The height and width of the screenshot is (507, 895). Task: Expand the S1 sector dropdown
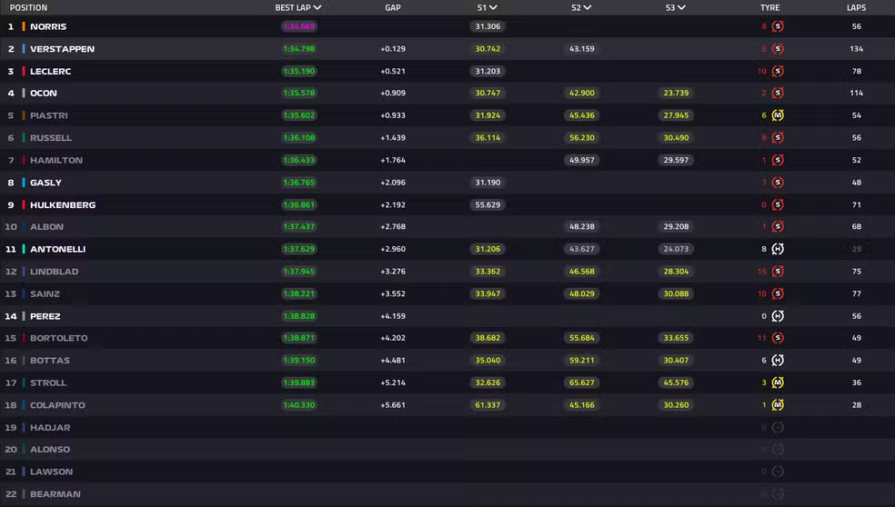[493, 7]
